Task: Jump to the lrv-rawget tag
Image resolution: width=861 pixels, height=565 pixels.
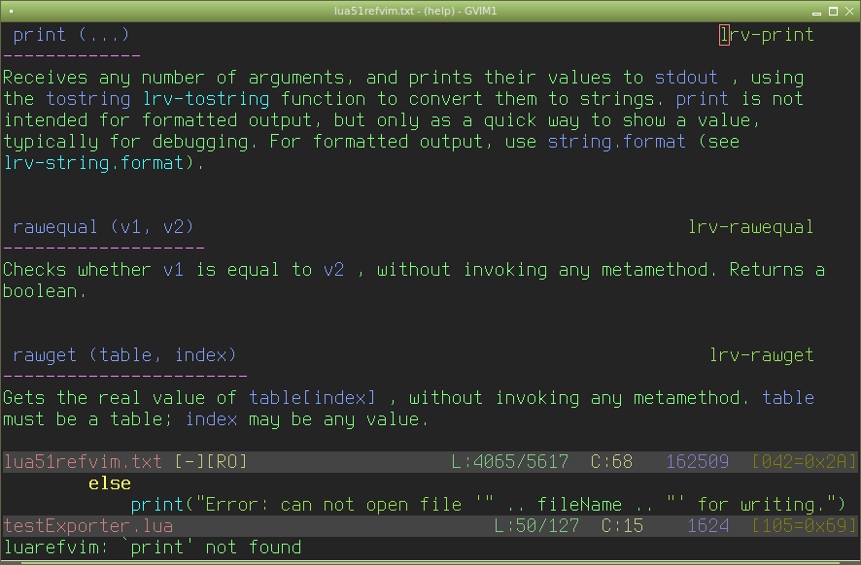Action: click(761, 355)
